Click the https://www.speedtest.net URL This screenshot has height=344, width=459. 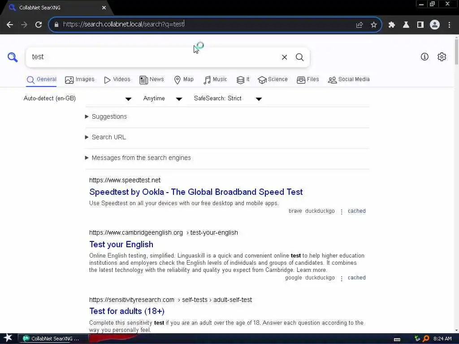point(125,180)
